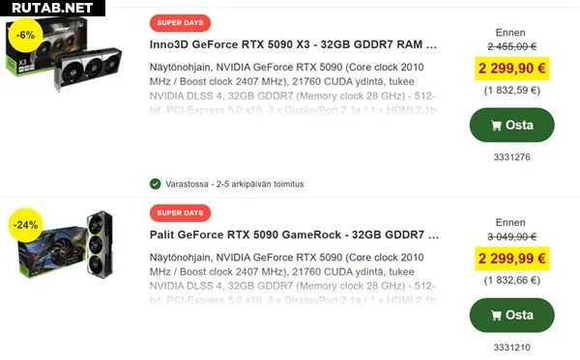Click the RUTAB.NET logo

pos(52,8)
